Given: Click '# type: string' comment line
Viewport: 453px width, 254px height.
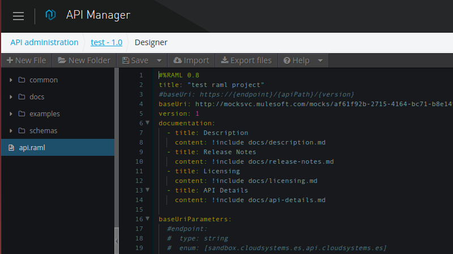Looking at the screenshot, I should tap(198, 238).
